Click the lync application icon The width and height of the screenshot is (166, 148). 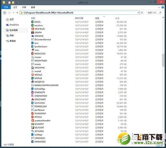tap(33, 43)
